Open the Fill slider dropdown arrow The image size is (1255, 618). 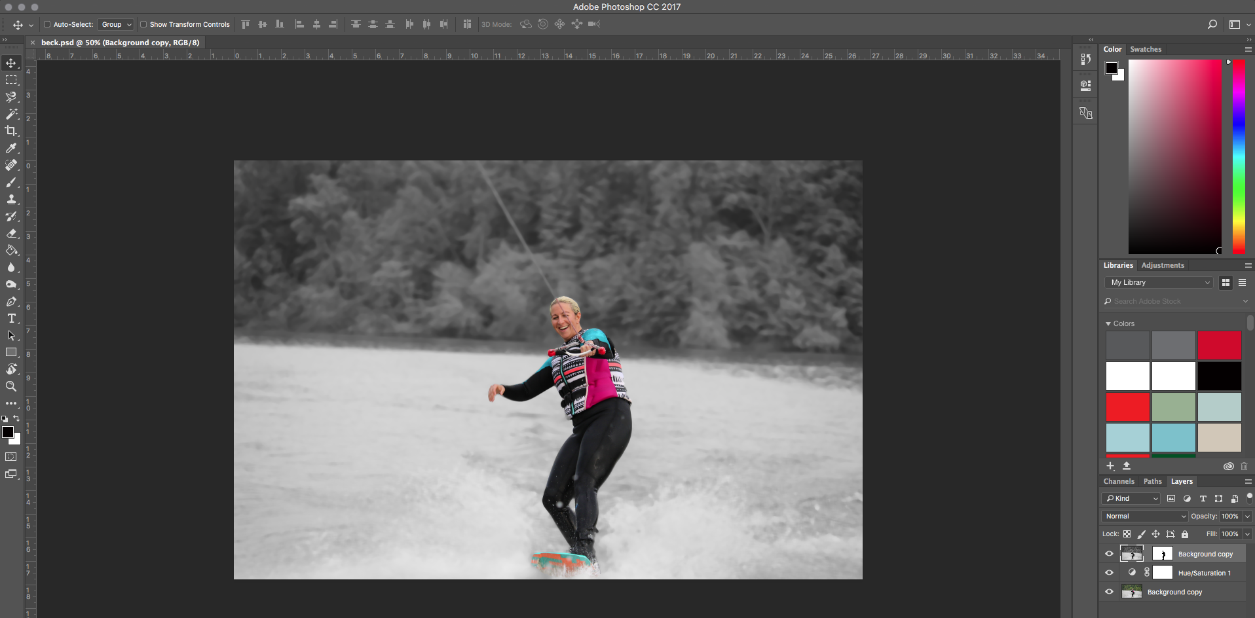[x=1247, y=534]
